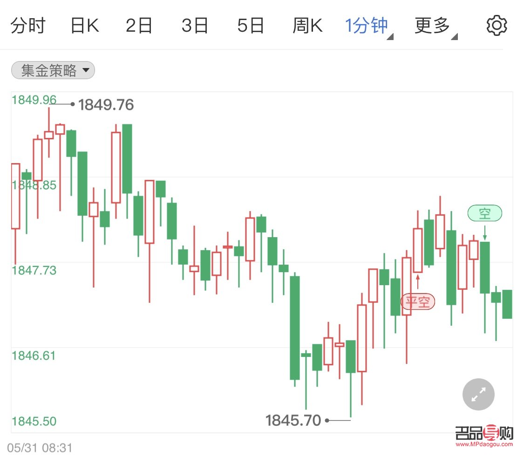Toggle the 集金策略 strategy overlay
This screenshot has height=458, width=524.
coord(53,70)
